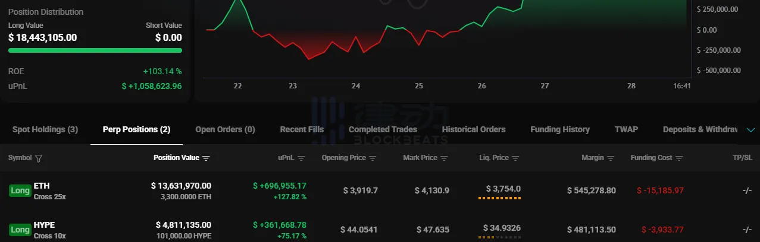Click HYPE liquidation price distance indicator
This screenshot has height=242, width=760.
point(499,237)
